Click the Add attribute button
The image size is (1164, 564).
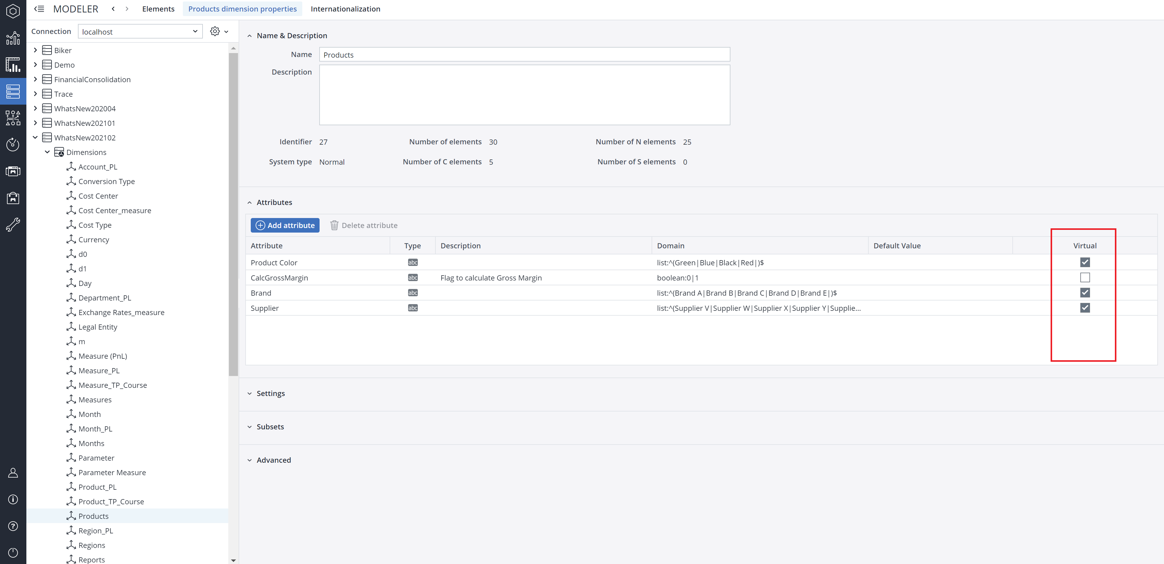[285, 225]
